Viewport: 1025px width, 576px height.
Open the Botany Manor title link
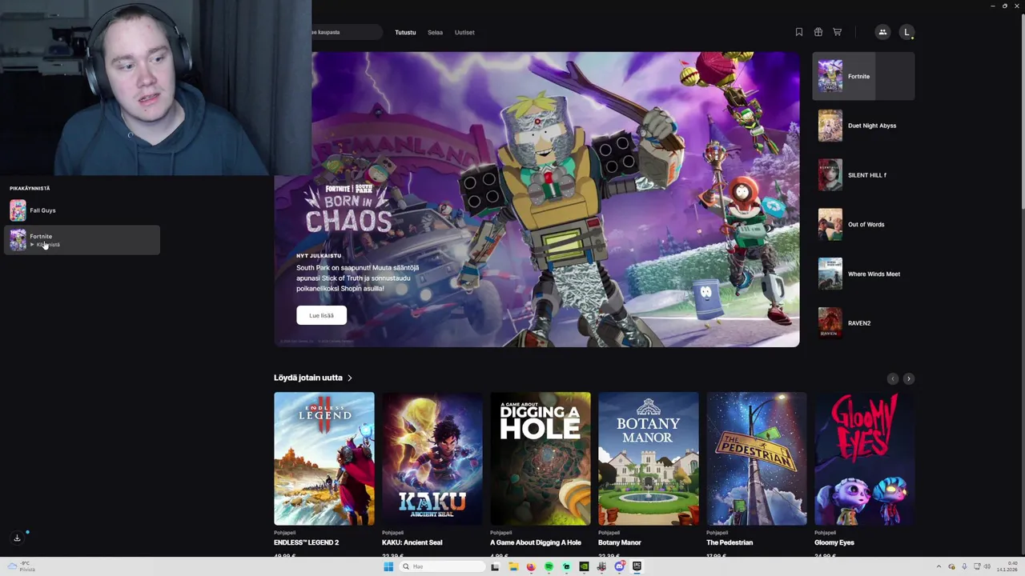620,542
